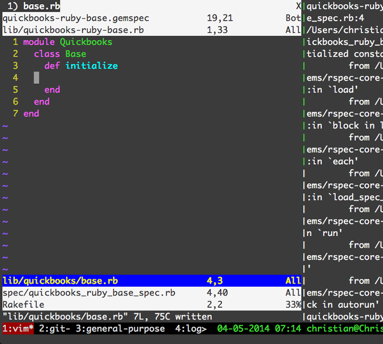This screenshot has width=383, height=344.
Task: Switch to tmux window 4:log
Action: click(x=191, y=329)
